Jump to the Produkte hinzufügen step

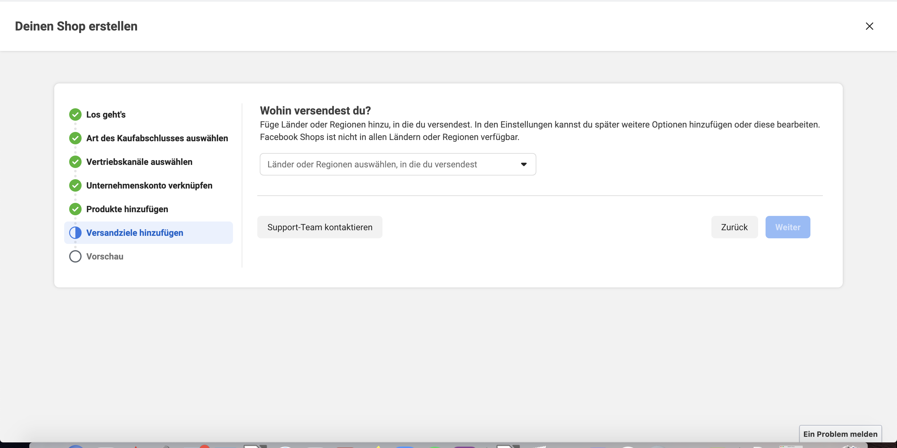tap(127, 209)
